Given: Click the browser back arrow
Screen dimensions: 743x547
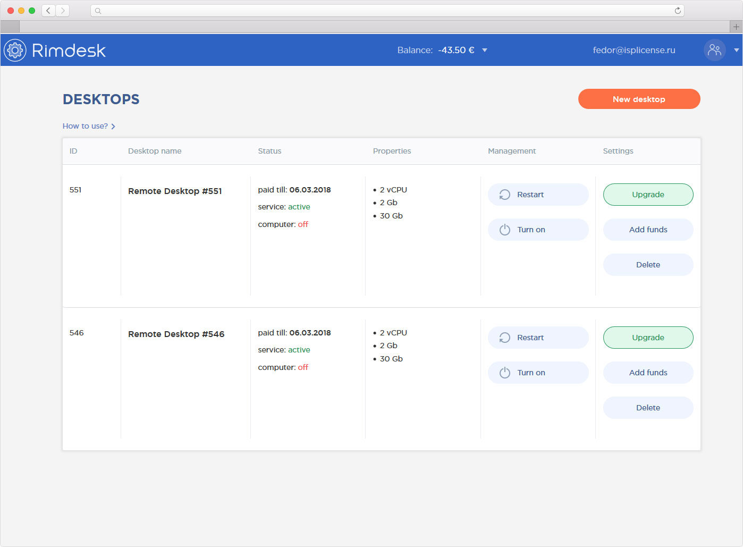Looking at the screenshot, I should click(x=48, y=11).
